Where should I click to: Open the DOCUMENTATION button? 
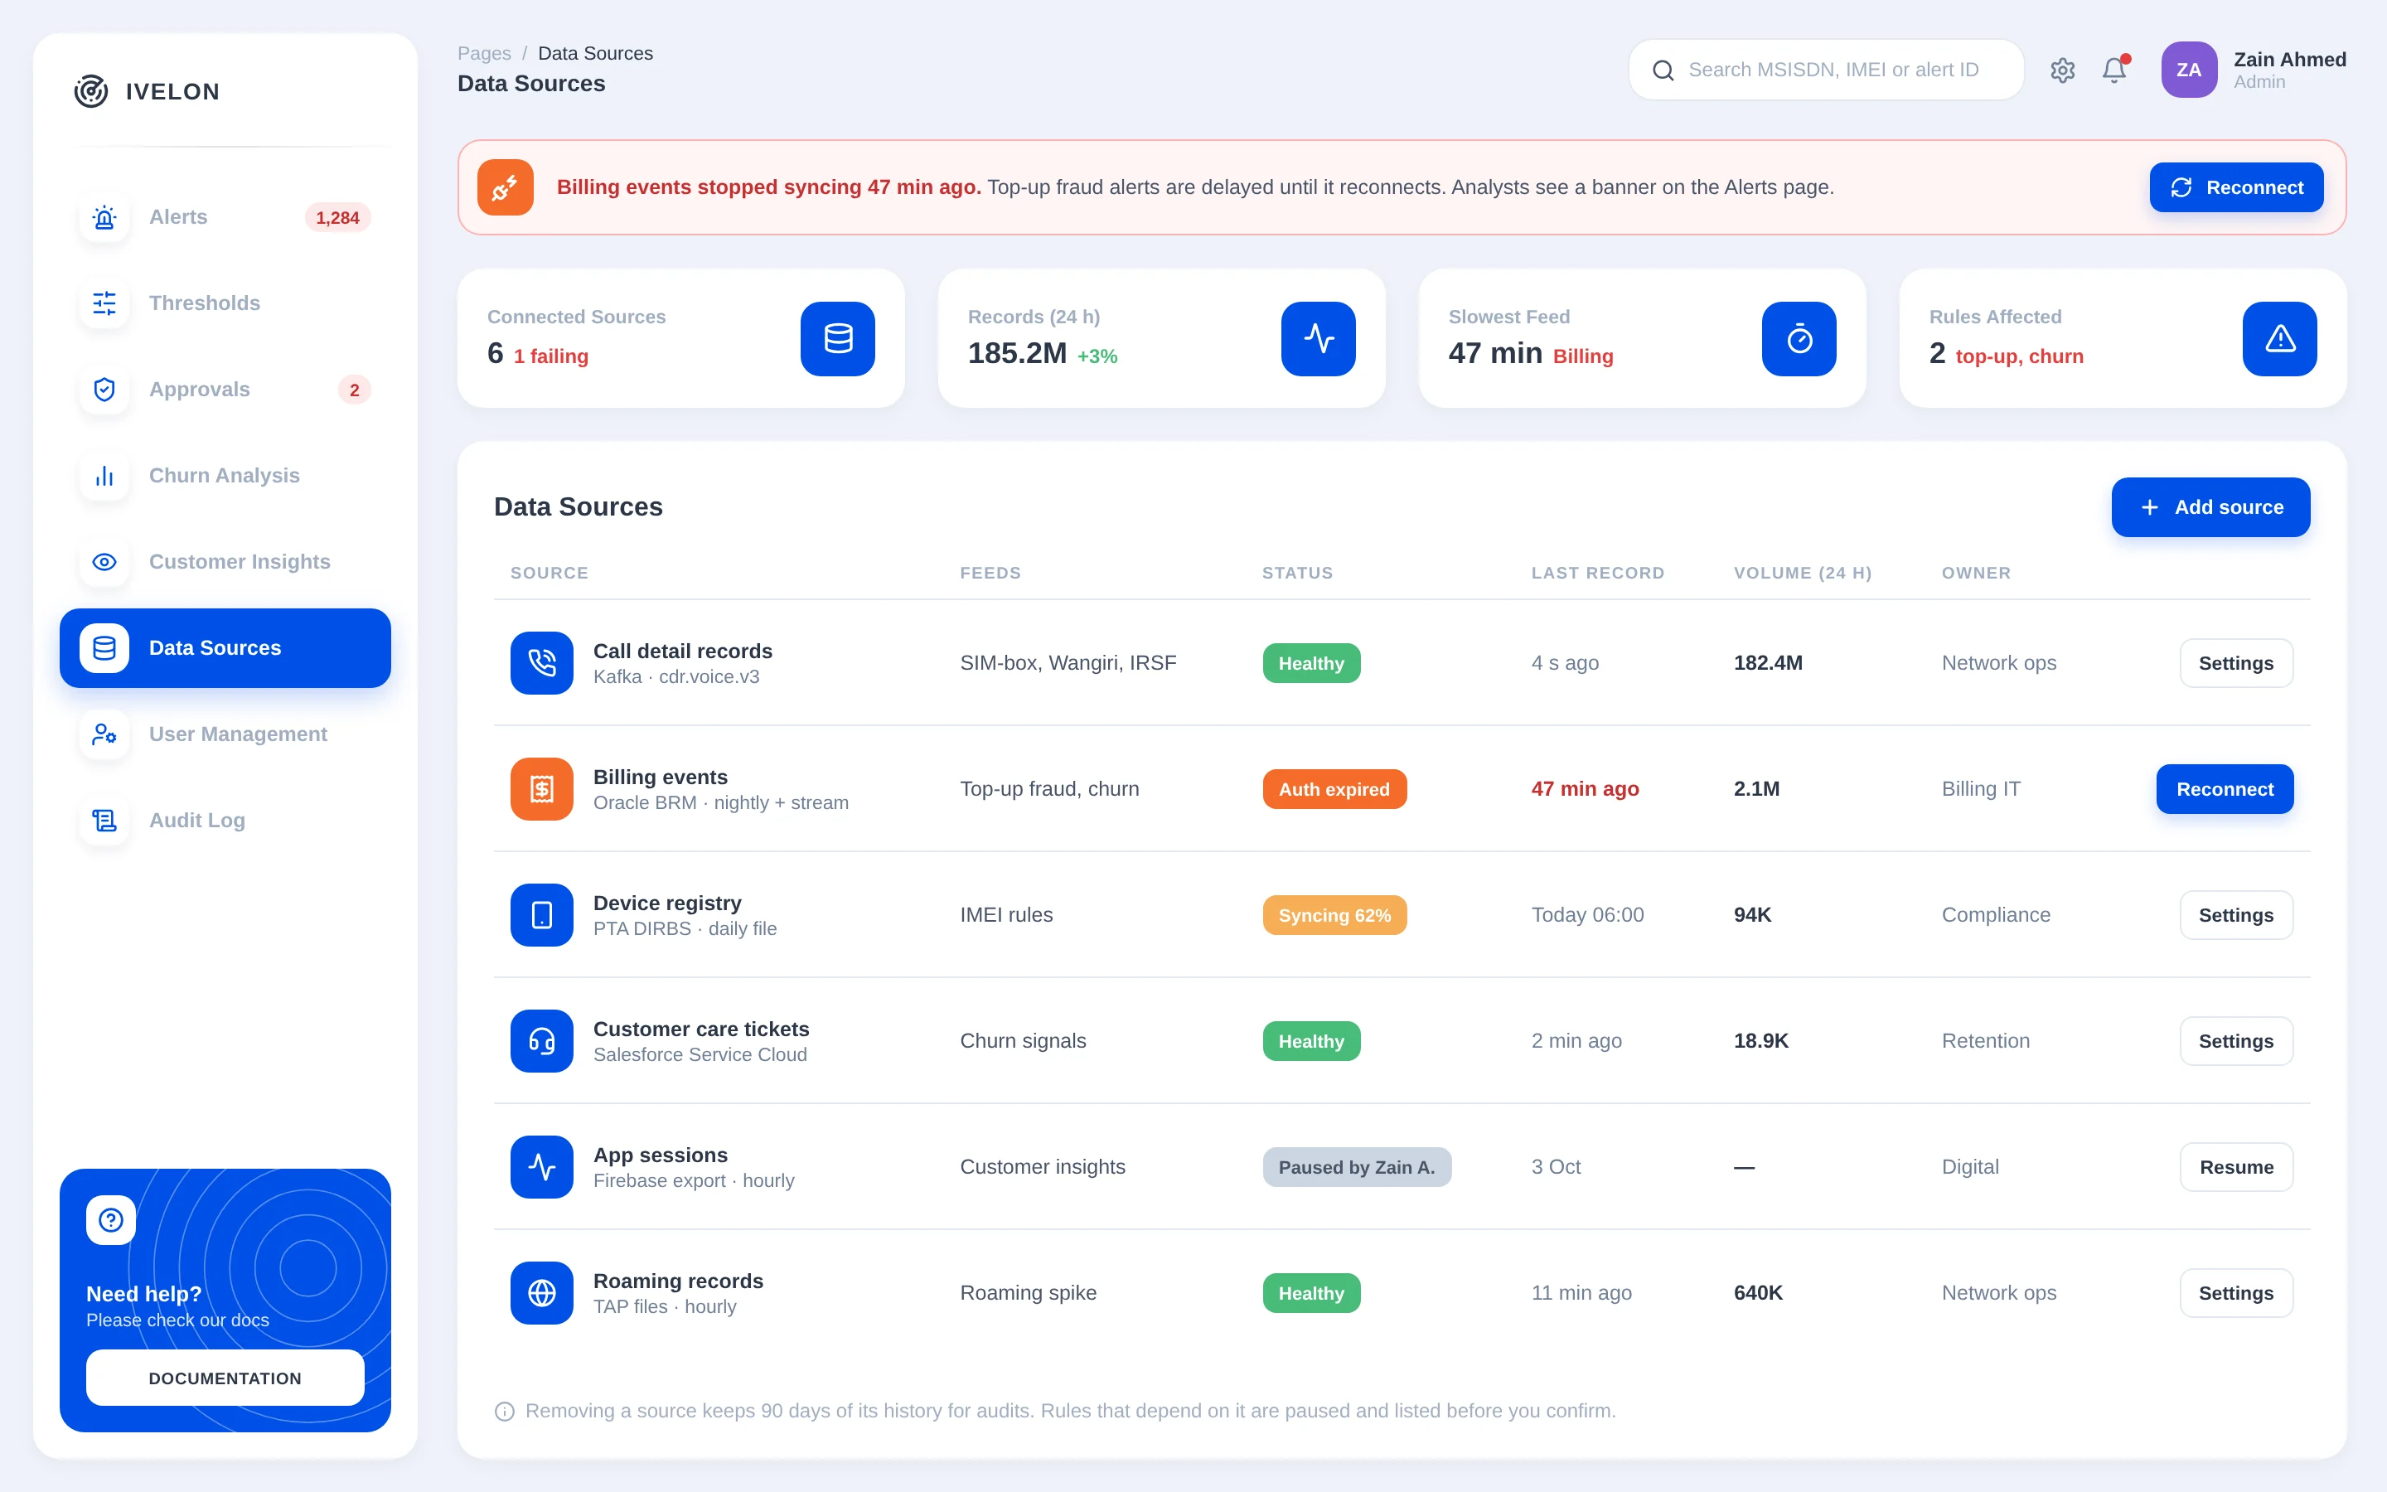click(225, 1378)
